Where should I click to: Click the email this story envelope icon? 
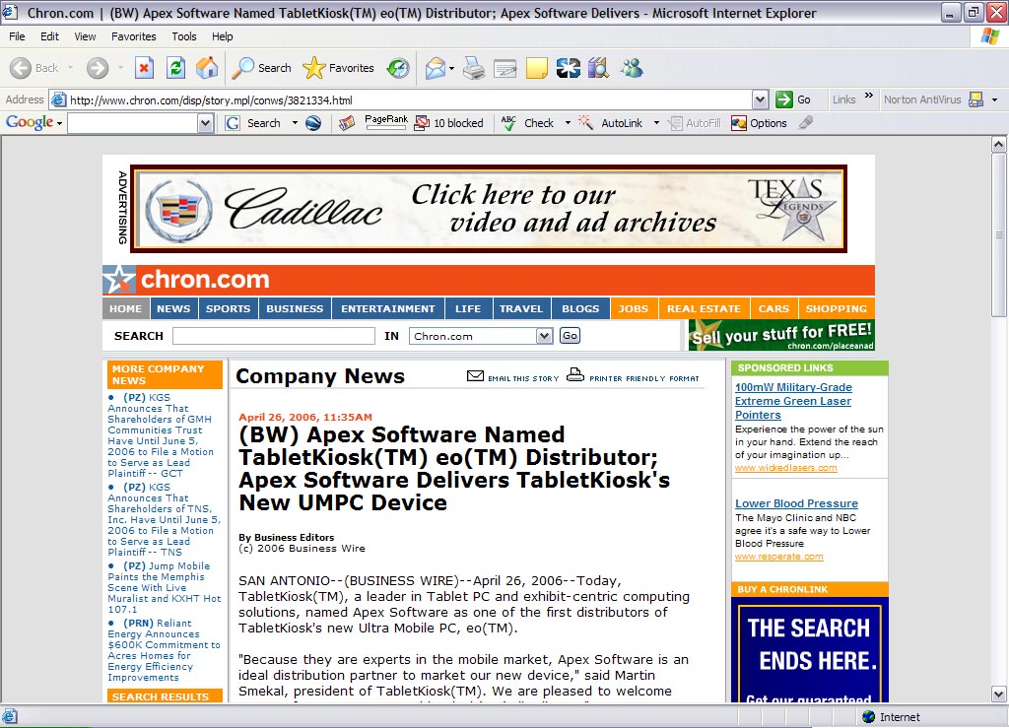(x=475, y=375)
